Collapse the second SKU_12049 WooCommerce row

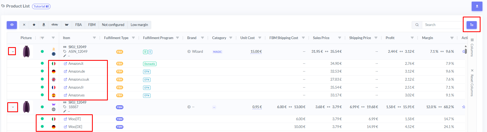[x=13, y=107]
